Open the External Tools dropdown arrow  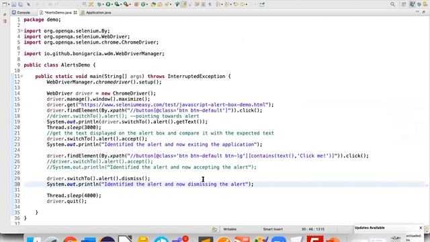(130, 5)
